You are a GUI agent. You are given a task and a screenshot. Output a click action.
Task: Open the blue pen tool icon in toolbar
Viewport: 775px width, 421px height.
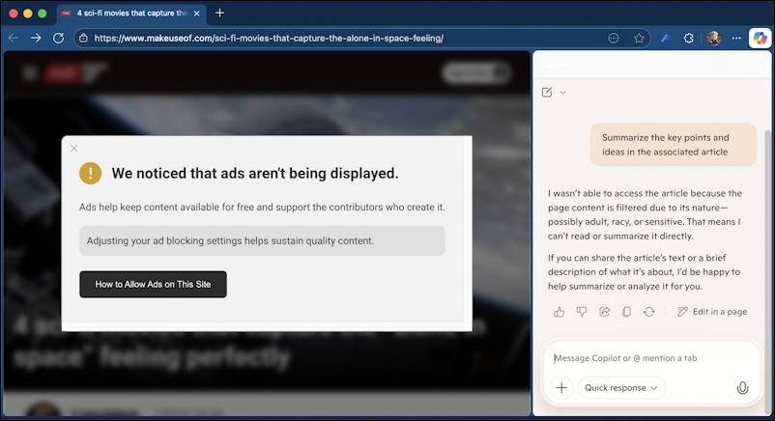click(665, 38)
